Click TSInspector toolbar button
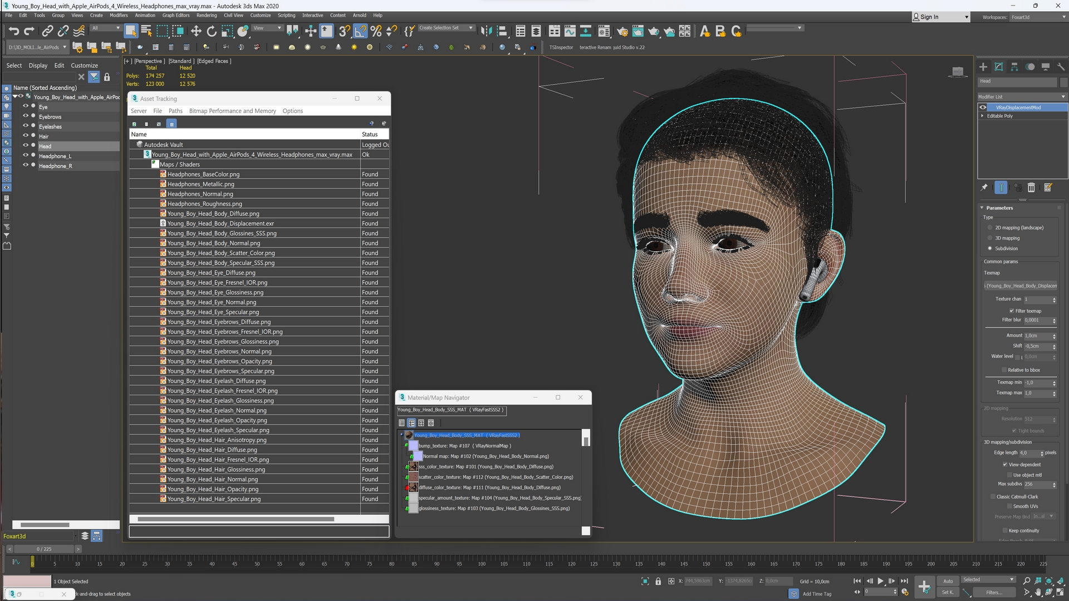This screenshot has height=601, width=1069. (x=561, y=47)
